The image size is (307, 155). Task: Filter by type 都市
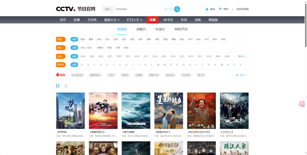[x=215, y=39]
